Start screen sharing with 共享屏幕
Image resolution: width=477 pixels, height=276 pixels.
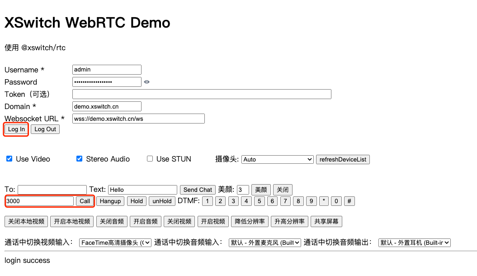(326, 222)
